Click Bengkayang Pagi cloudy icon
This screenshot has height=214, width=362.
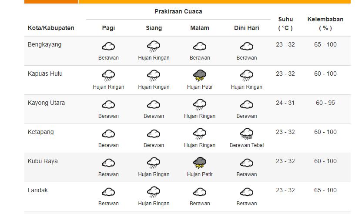tap(108, 46)
